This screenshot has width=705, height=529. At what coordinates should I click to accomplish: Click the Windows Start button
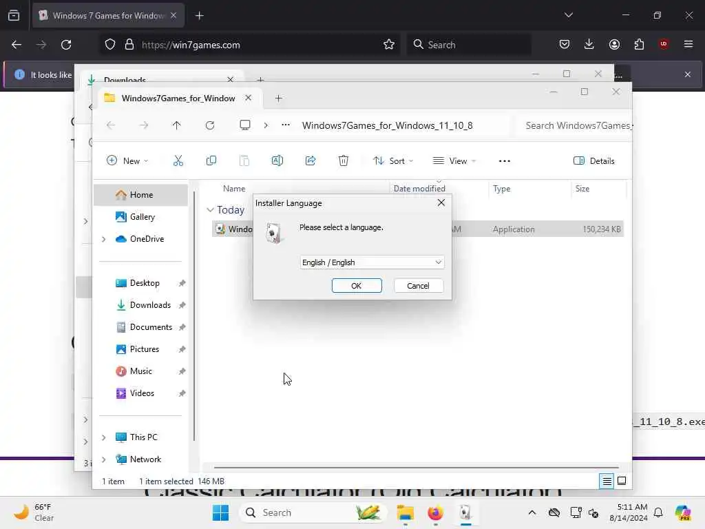(221, 512)
